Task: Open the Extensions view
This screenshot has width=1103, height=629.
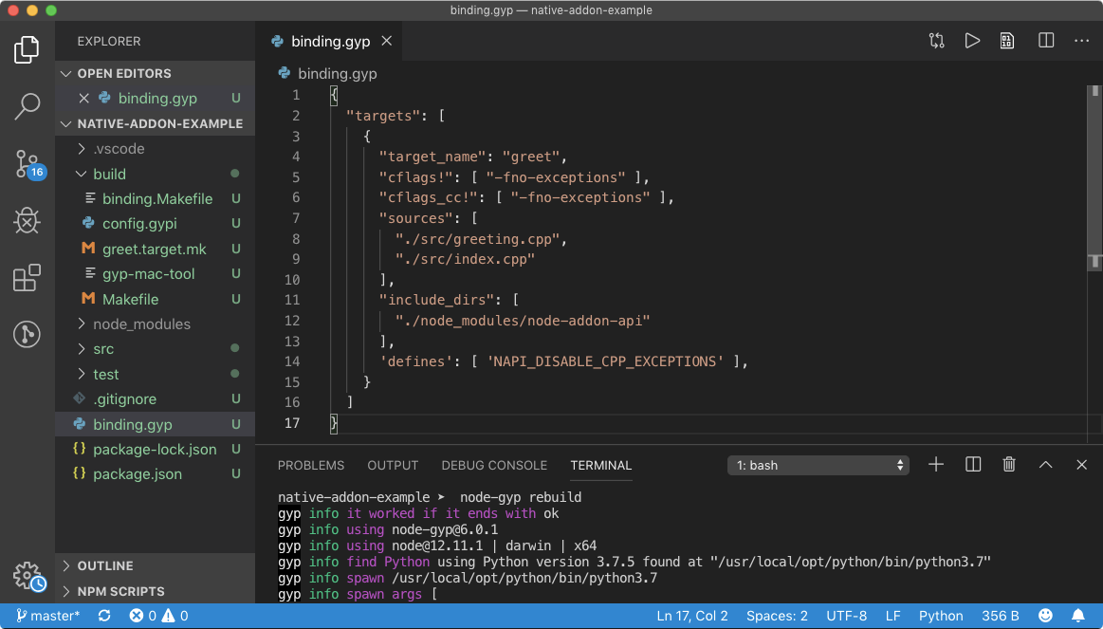Action: point(28,277)
